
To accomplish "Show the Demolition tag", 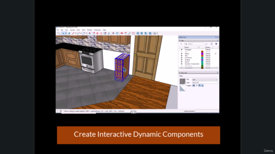I will tap(181, 66).
